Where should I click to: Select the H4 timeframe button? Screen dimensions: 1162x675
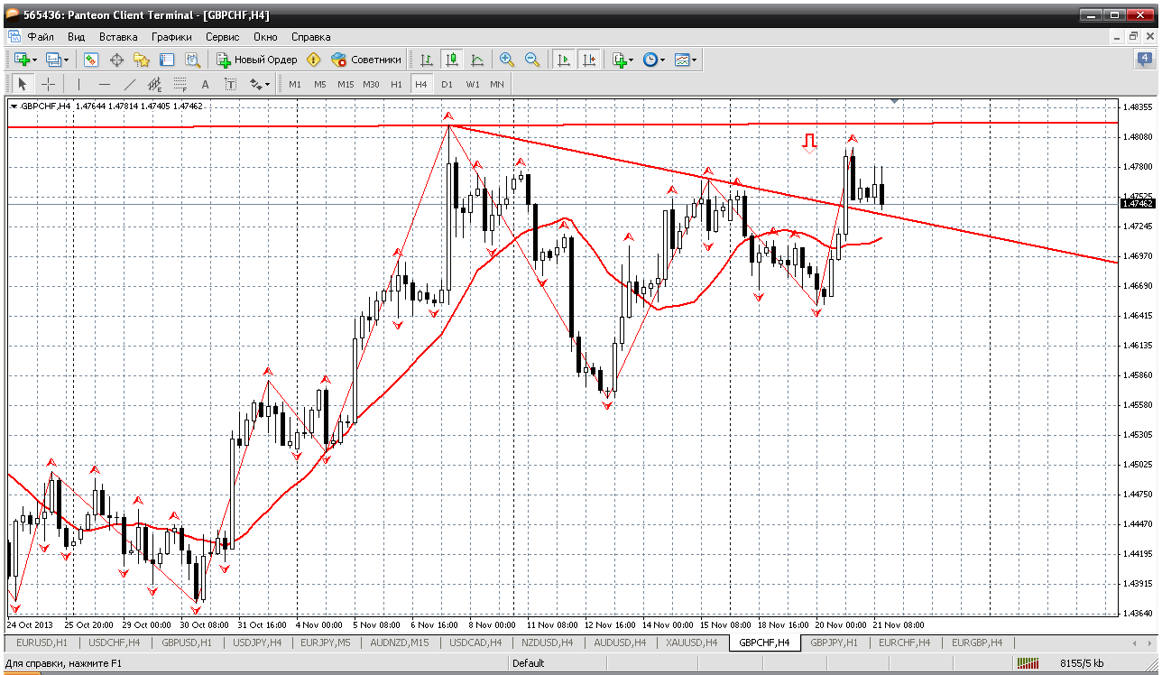tap(421, 84)
